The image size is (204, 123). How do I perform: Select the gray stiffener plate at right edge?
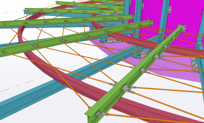(x=194, y=64)
